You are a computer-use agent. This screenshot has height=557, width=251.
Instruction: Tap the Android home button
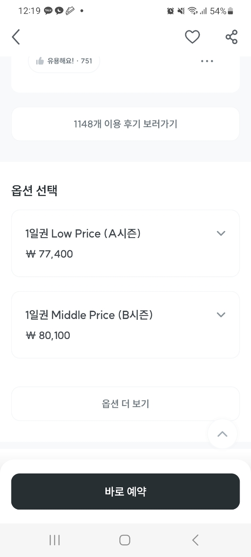(x=125, y=540)
